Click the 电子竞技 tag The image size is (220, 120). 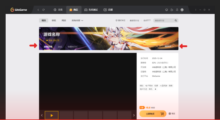149,86
